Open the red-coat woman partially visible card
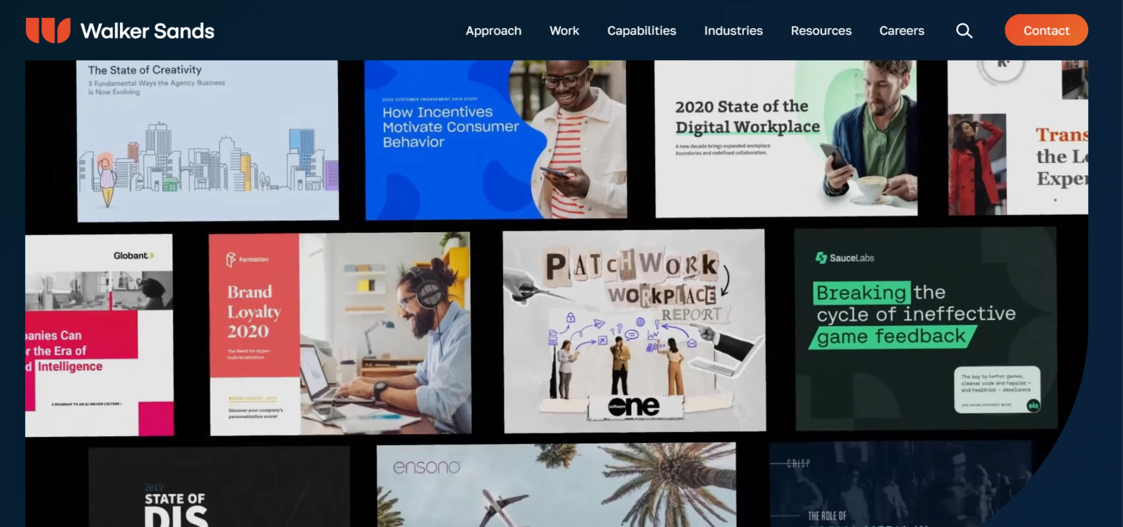Screen dimensions: 1123x527 (x=1018, y=138)
